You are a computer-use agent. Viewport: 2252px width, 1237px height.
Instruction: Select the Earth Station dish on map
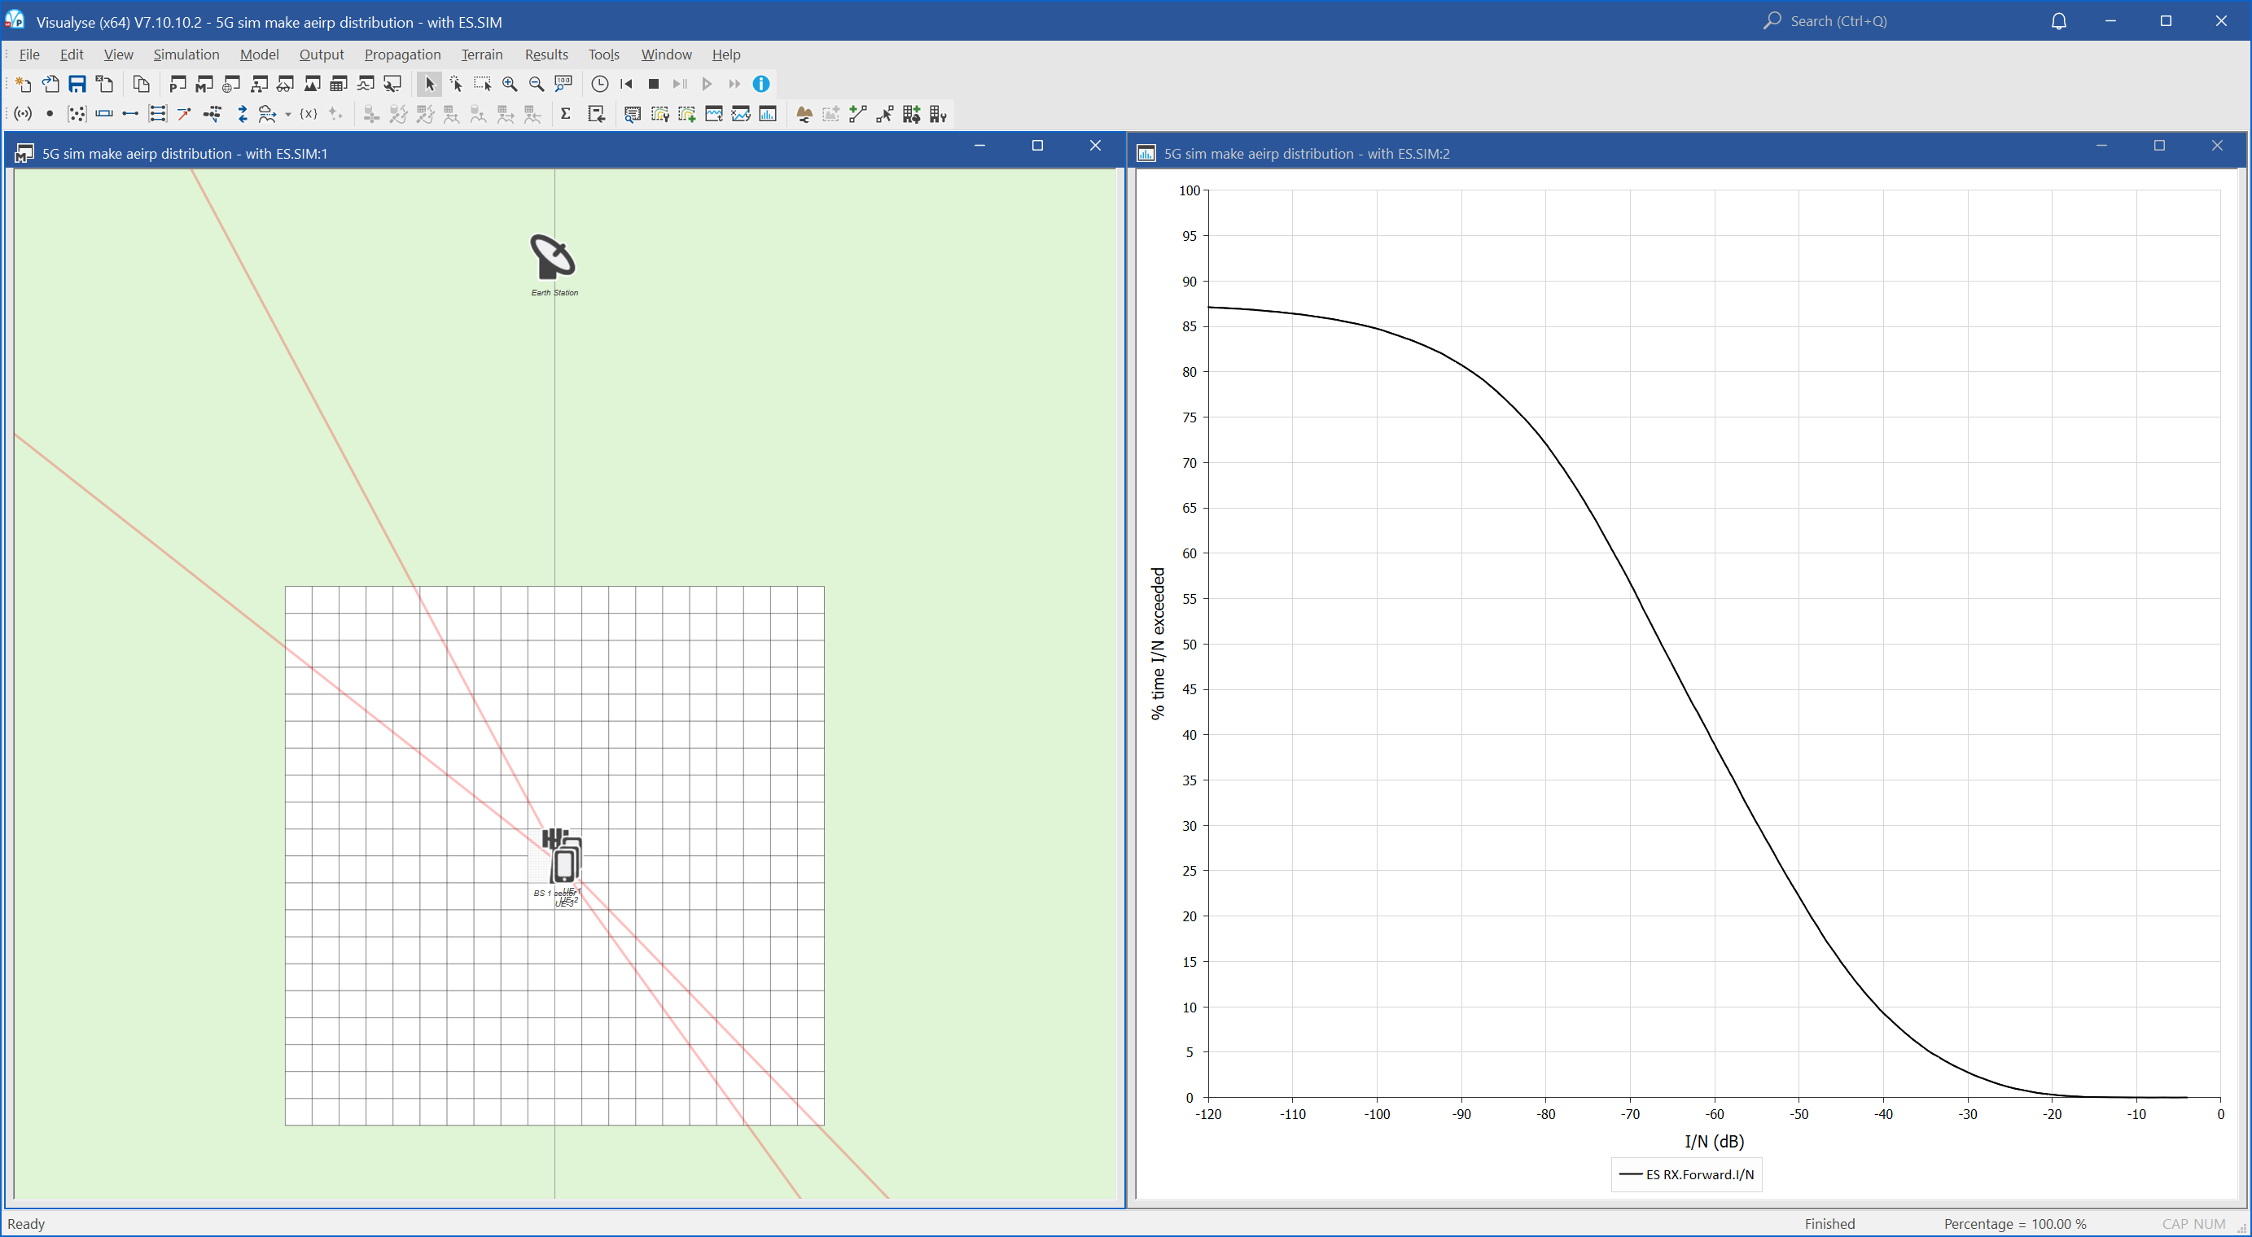tap(553, 256)
